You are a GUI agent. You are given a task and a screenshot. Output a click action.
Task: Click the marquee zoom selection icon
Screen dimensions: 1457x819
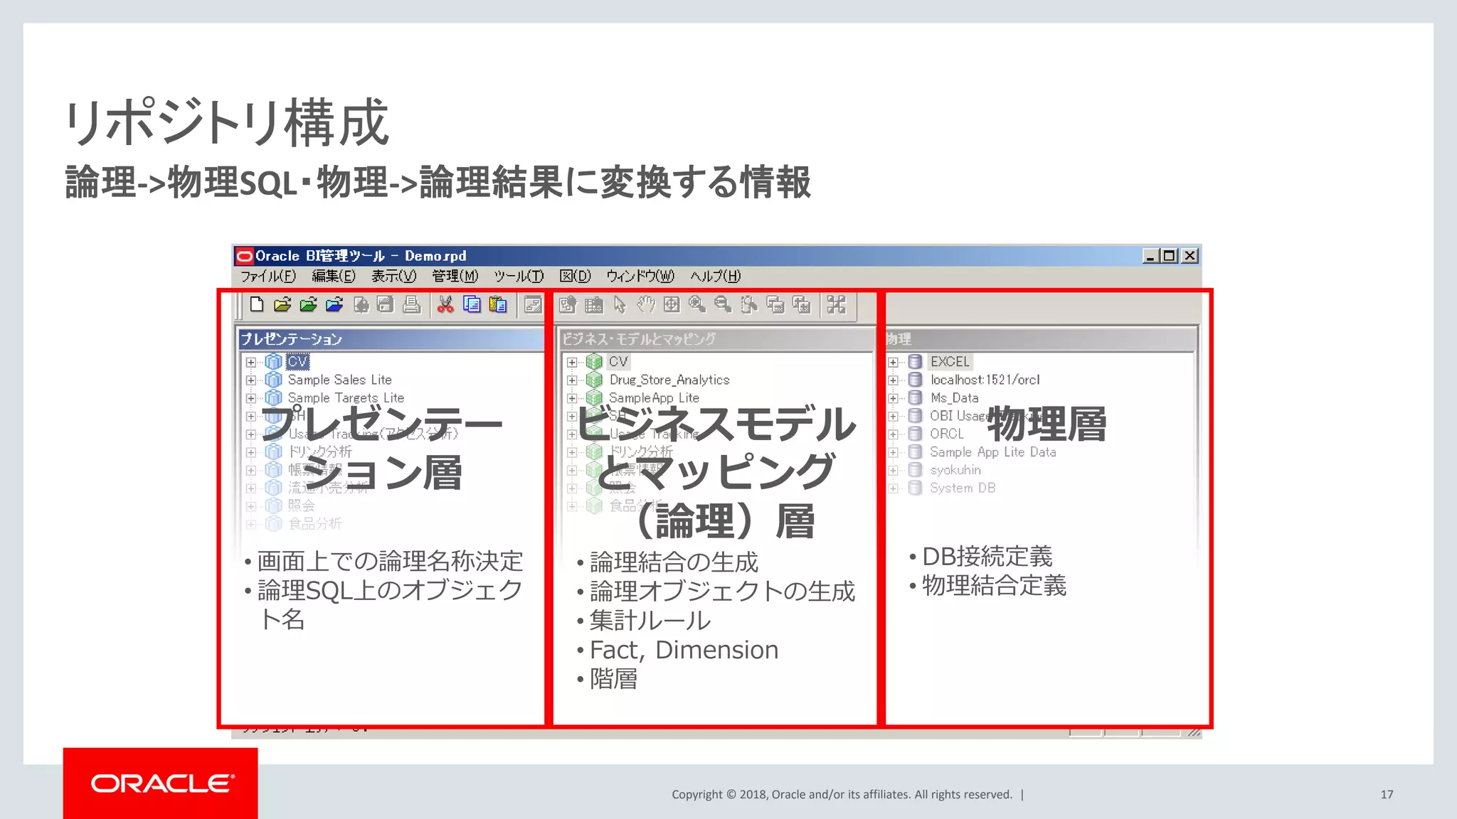tap(748, 305)
